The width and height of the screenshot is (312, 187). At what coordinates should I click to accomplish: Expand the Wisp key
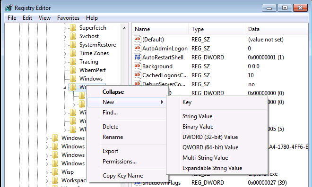coord(47,172)
